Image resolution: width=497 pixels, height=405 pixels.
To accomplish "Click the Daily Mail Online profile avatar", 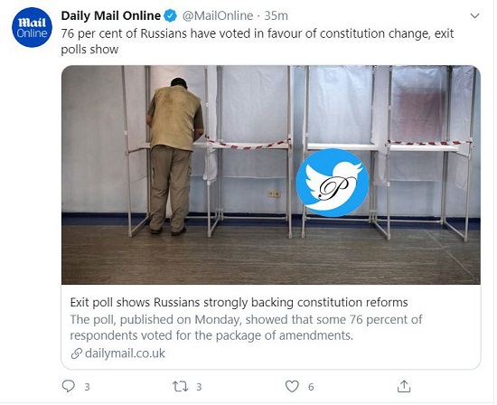I will click(32, 27).
